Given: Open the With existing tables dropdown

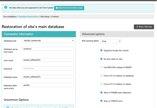Looking at the screenshot, I should pyautogui.click(x=110, y=41).
